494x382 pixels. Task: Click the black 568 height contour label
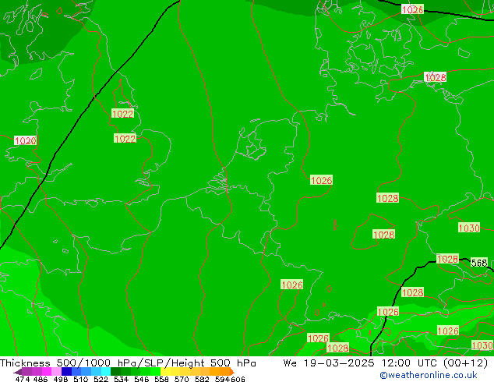(479, 263)
